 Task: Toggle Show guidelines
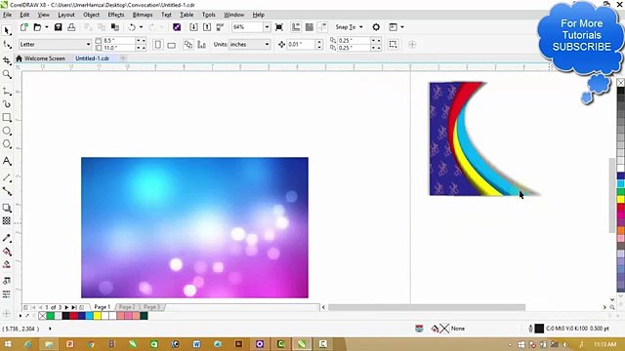(322, 27)
